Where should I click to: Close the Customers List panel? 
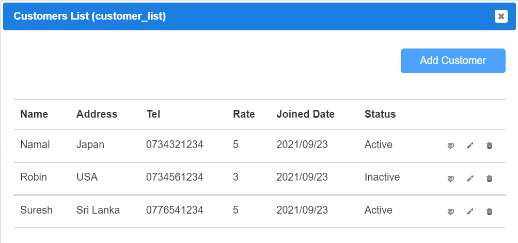tap(501, 16)
